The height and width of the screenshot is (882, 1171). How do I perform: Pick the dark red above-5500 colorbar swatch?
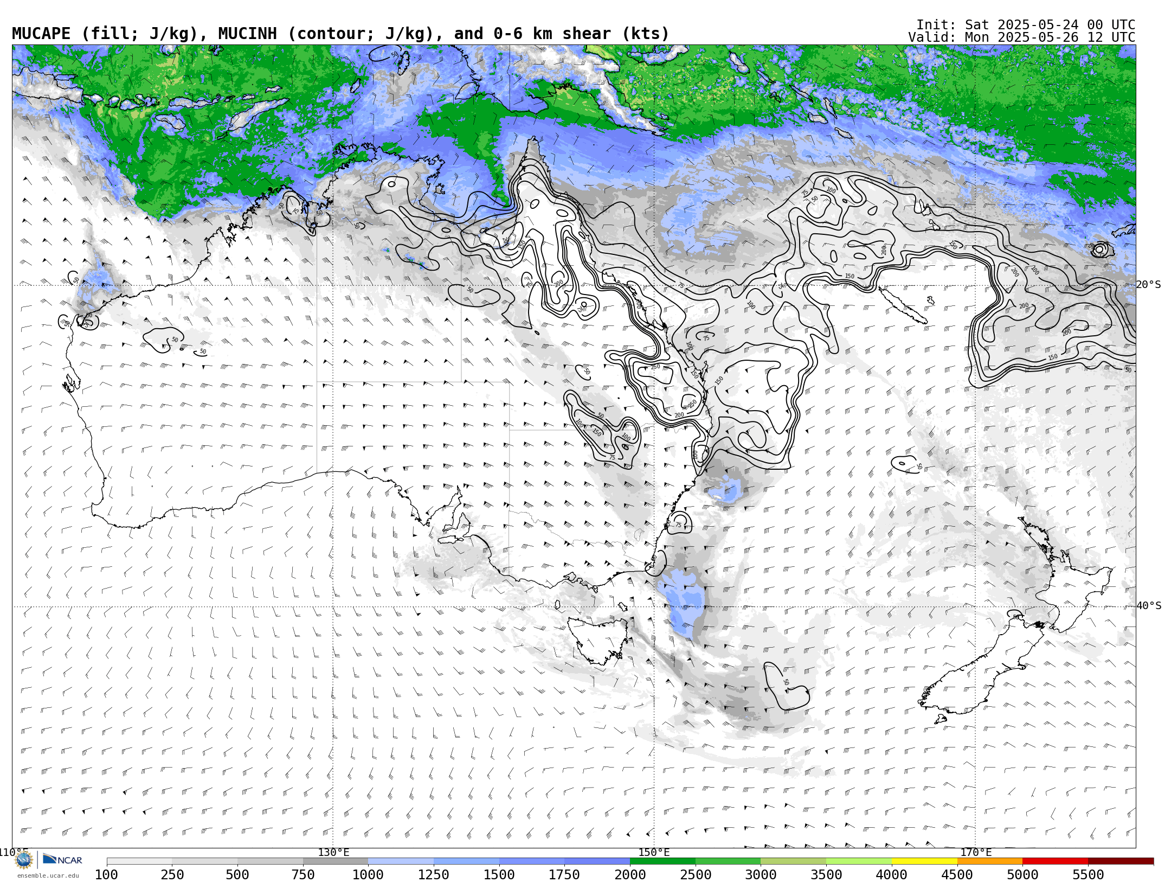(1121, 861)
